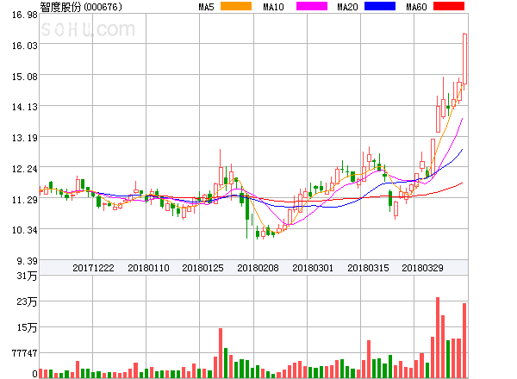Screen dimensions: 517x379
Task: Click the 14.13 price axis label
Action: [25, 107]
